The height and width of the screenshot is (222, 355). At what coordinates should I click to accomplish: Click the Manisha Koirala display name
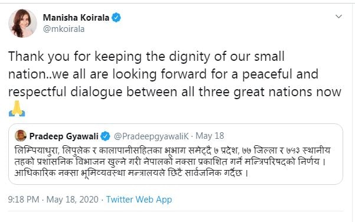click(76, 18)
